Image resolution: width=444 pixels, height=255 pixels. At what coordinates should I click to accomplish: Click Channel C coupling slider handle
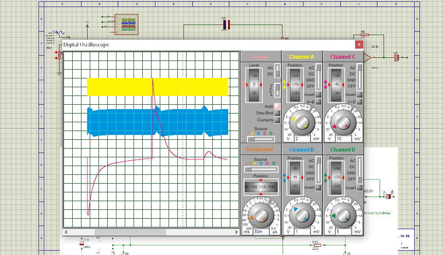(x=359, y=67)
